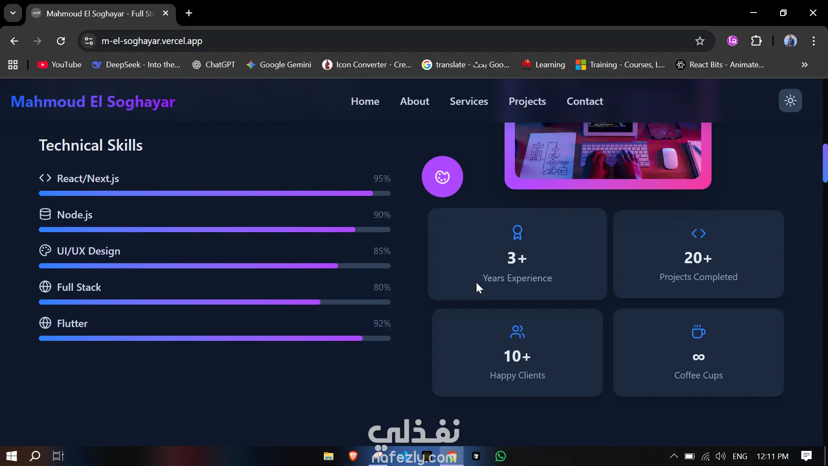This screenshot has height=466, width=828.
Task: Go to the Projects nav section
Action: click(x=527, y=101)
